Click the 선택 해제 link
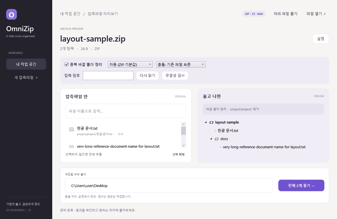 coord(179,154)
